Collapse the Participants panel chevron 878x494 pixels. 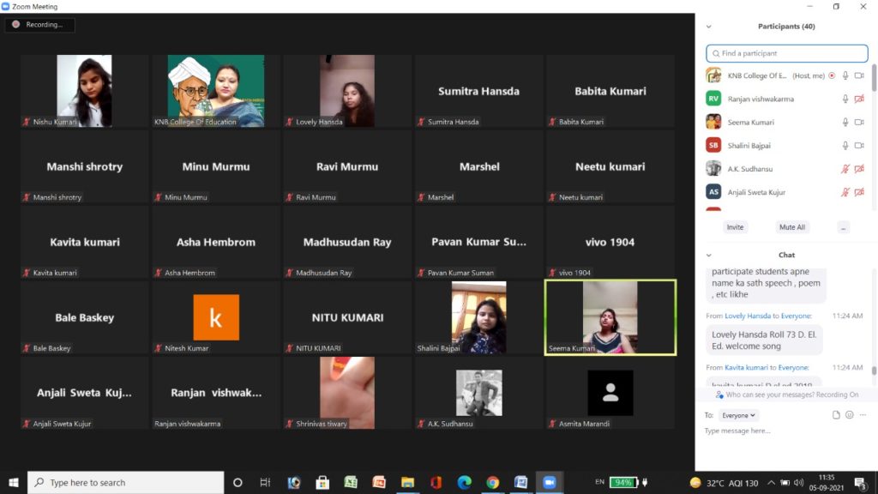point(709,27)
